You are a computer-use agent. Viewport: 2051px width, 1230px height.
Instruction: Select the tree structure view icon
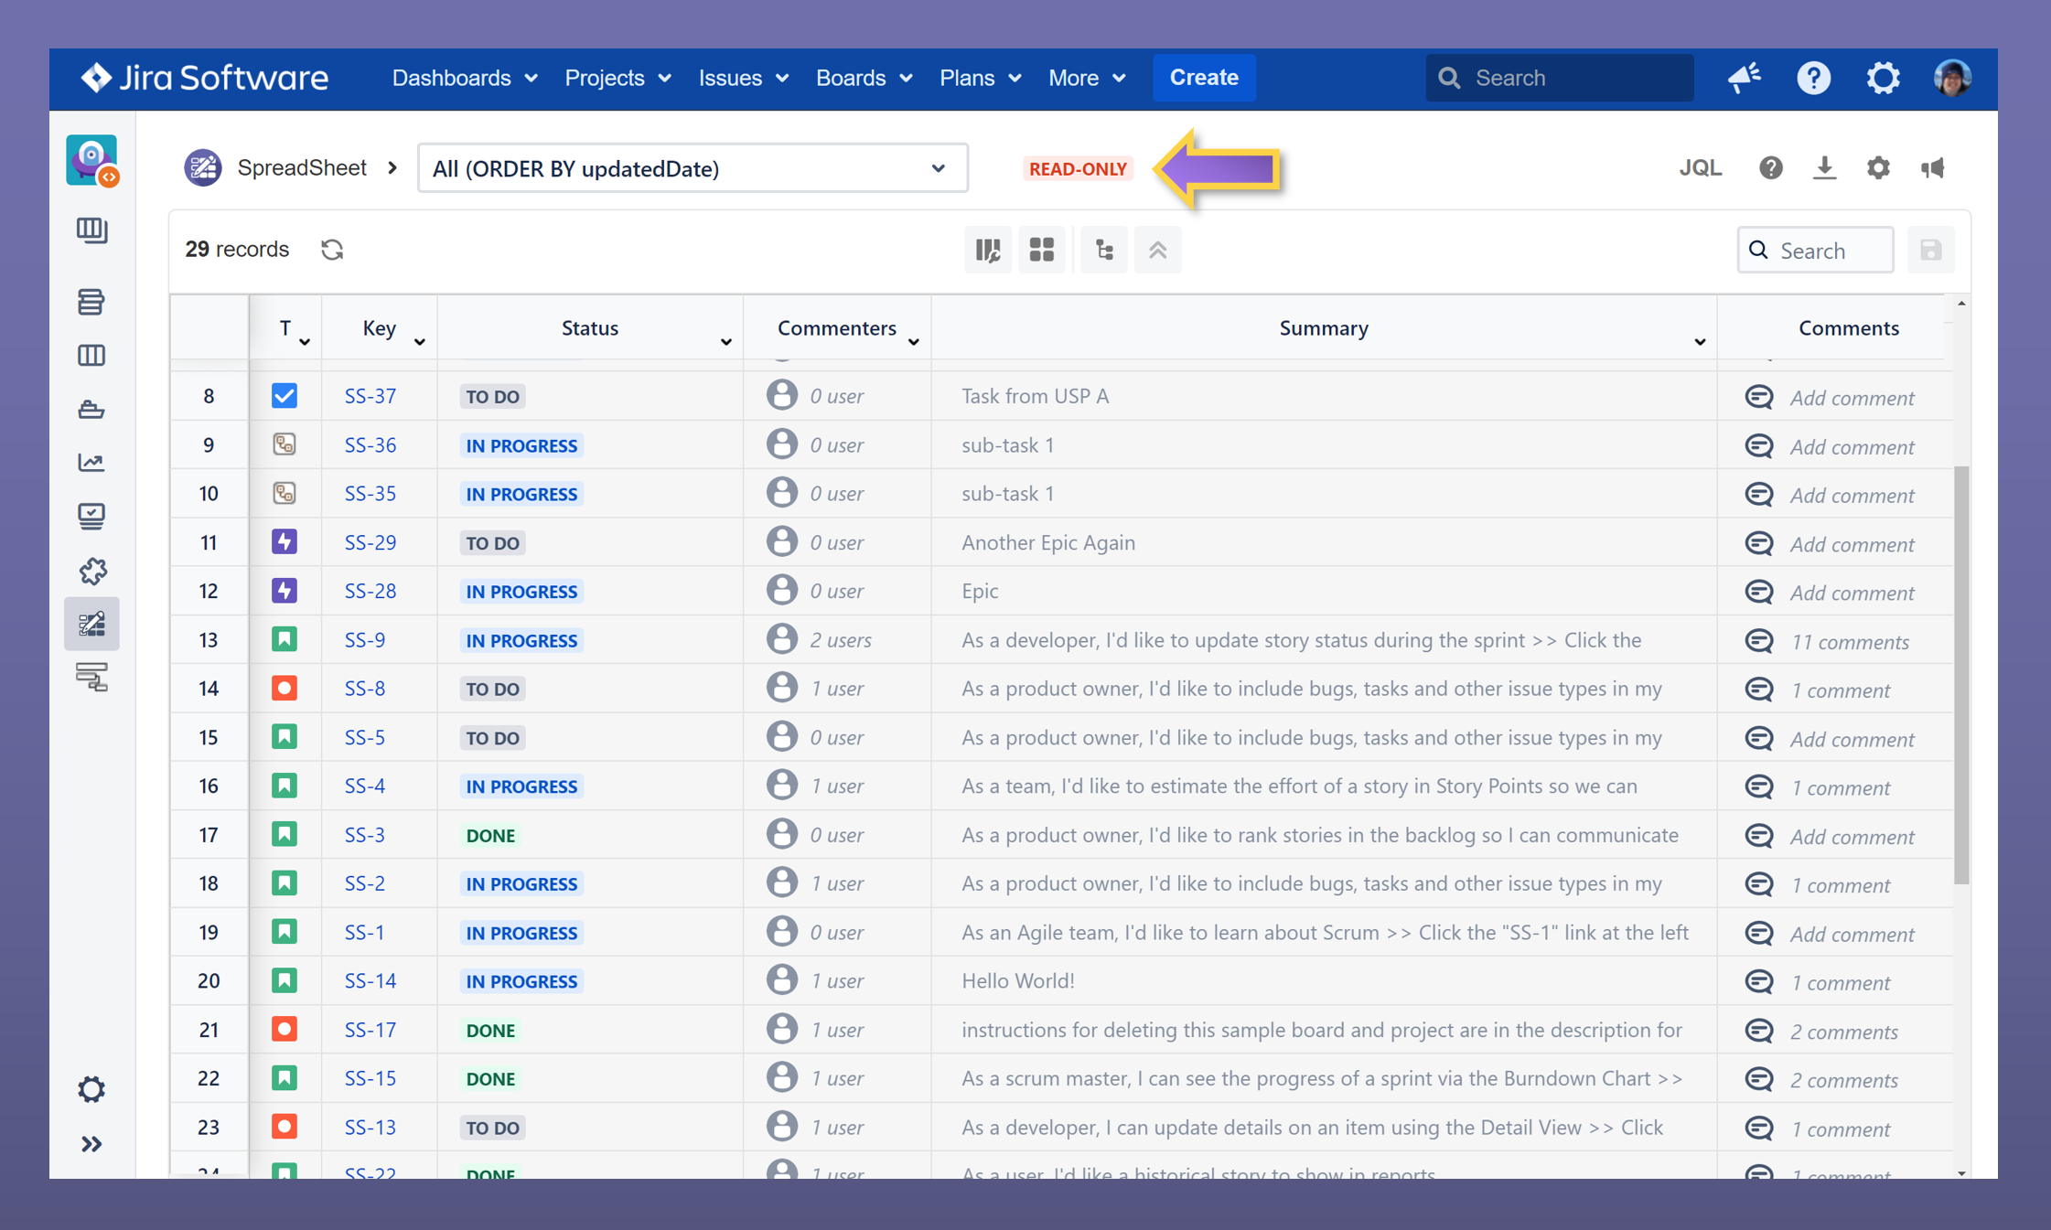click(x=1103, y=249)
